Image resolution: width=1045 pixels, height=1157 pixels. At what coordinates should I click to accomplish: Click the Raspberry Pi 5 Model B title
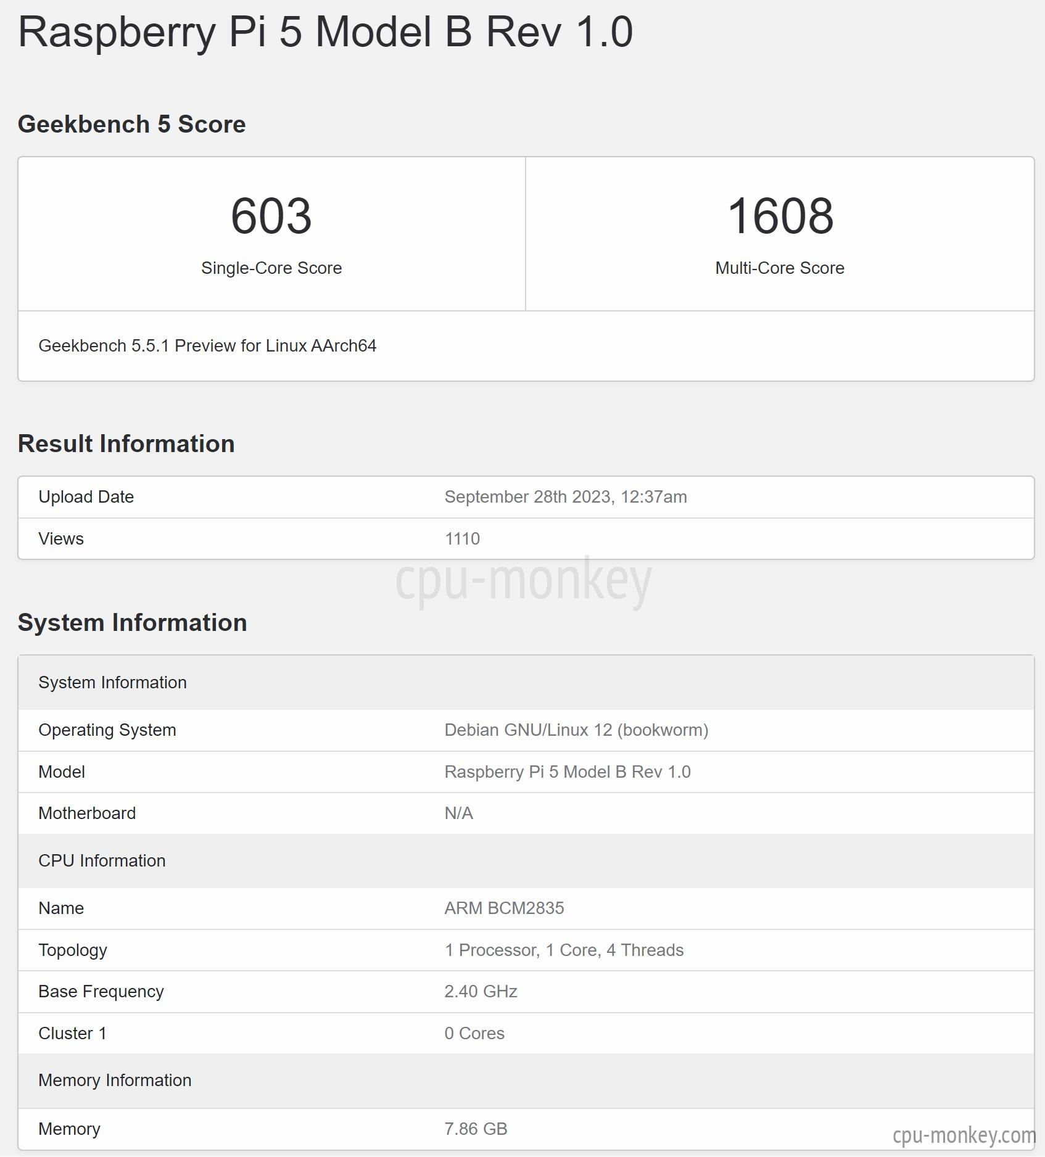(326, 33)
